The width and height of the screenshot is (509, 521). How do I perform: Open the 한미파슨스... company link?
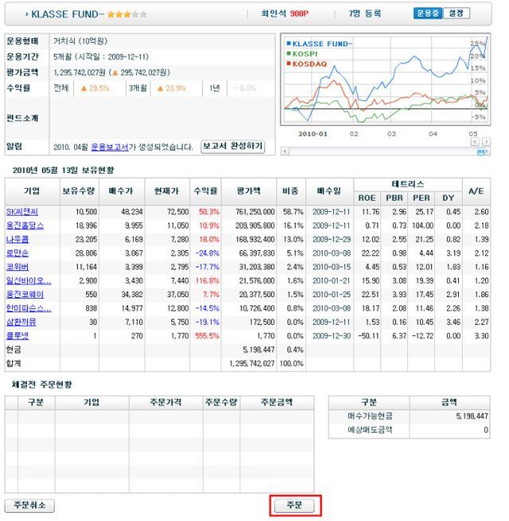29,308
